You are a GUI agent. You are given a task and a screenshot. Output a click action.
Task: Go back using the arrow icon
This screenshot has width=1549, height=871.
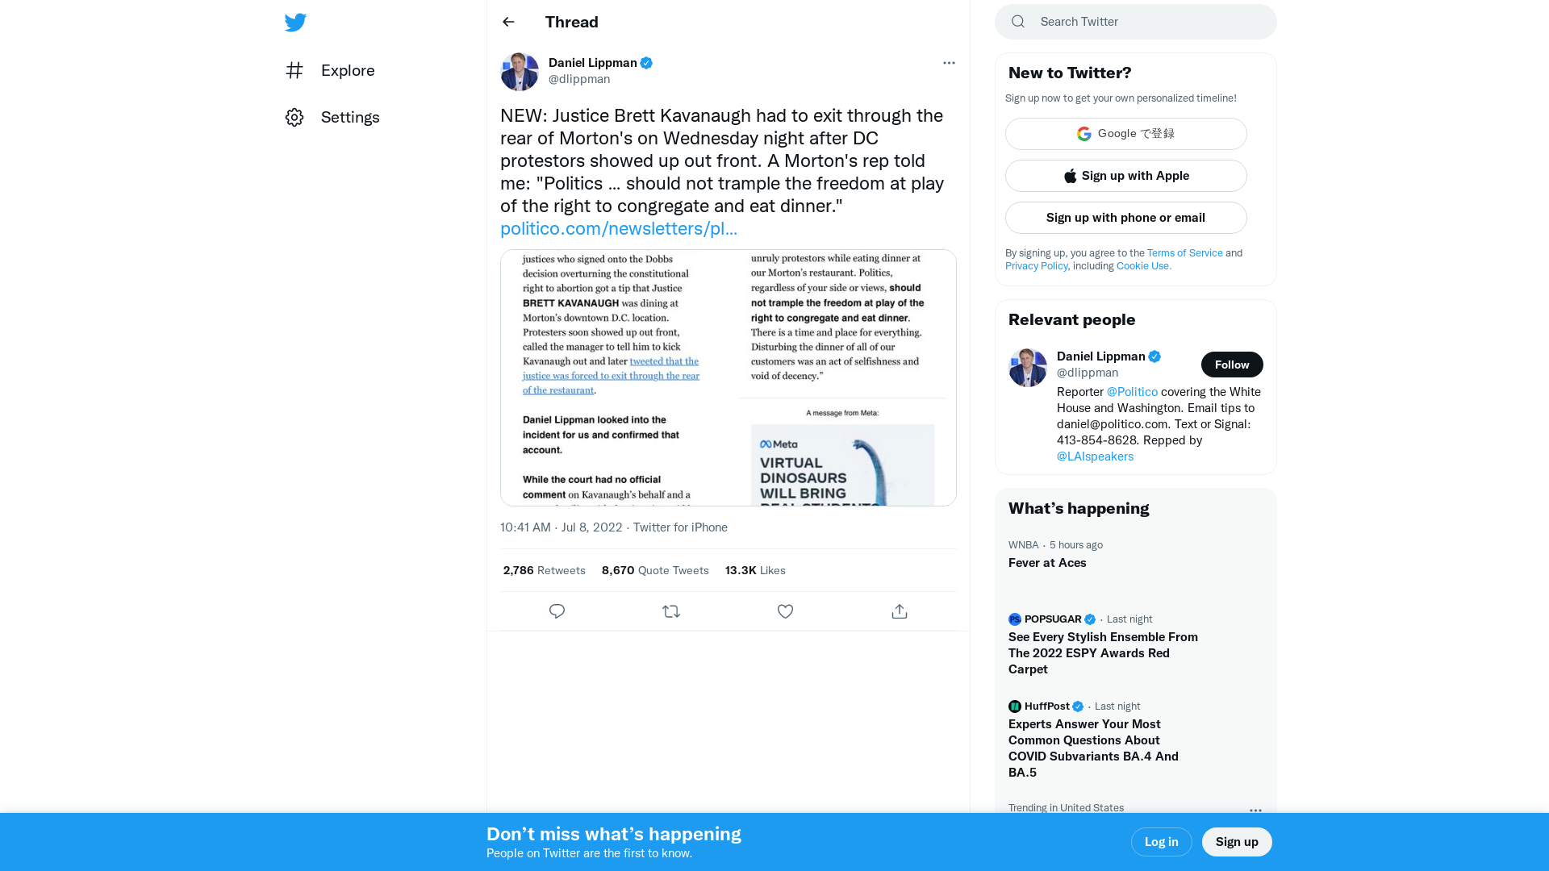508,22
